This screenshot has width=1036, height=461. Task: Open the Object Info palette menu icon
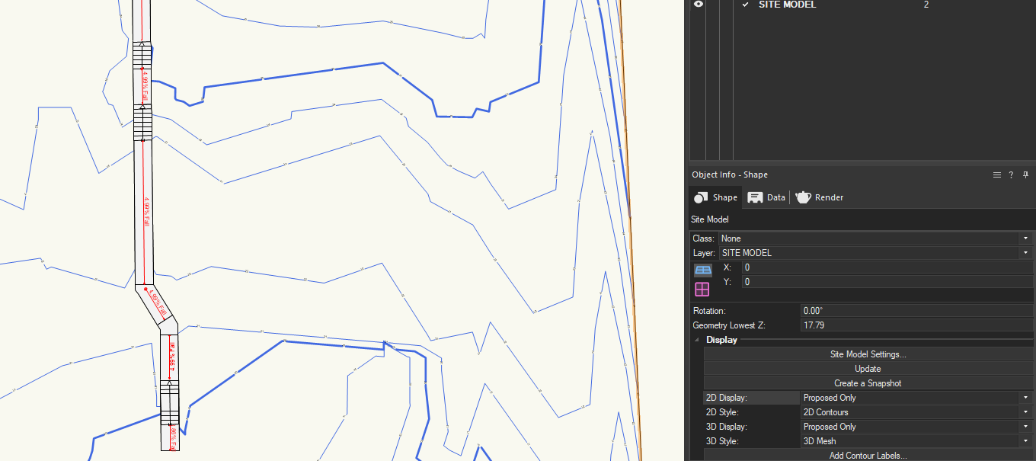[x=996, y=175]
